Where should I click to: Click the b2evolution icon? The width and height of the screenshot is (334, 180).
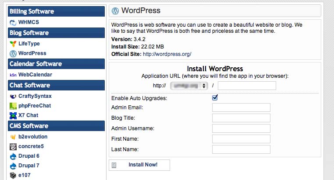point(13,137)
